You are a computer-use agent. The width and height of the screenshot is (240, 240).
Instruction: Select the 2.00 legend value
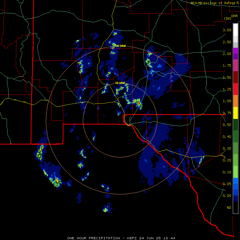pos(227,54)
